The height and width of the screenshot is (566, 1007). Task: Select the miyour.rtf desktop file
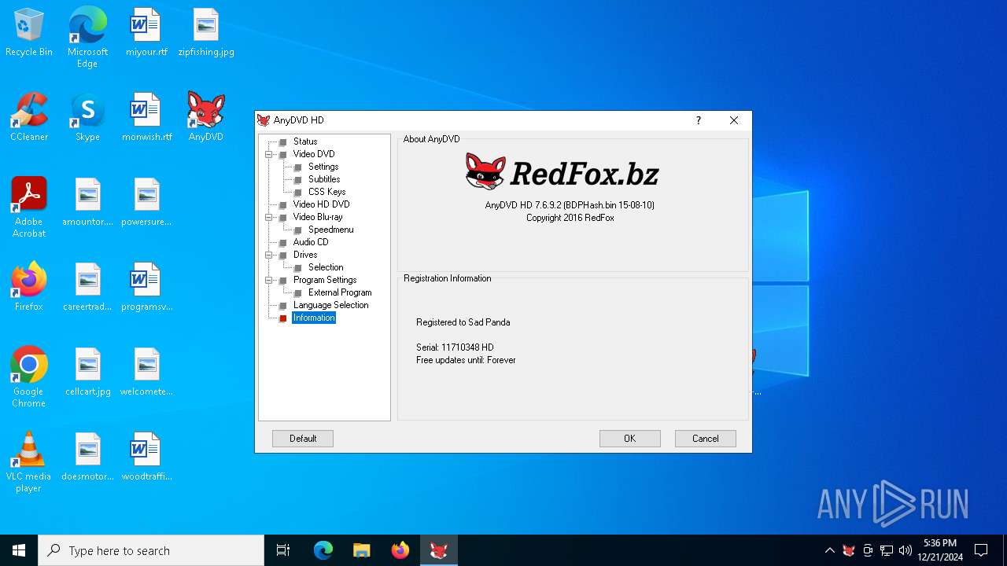click(146, 33)
